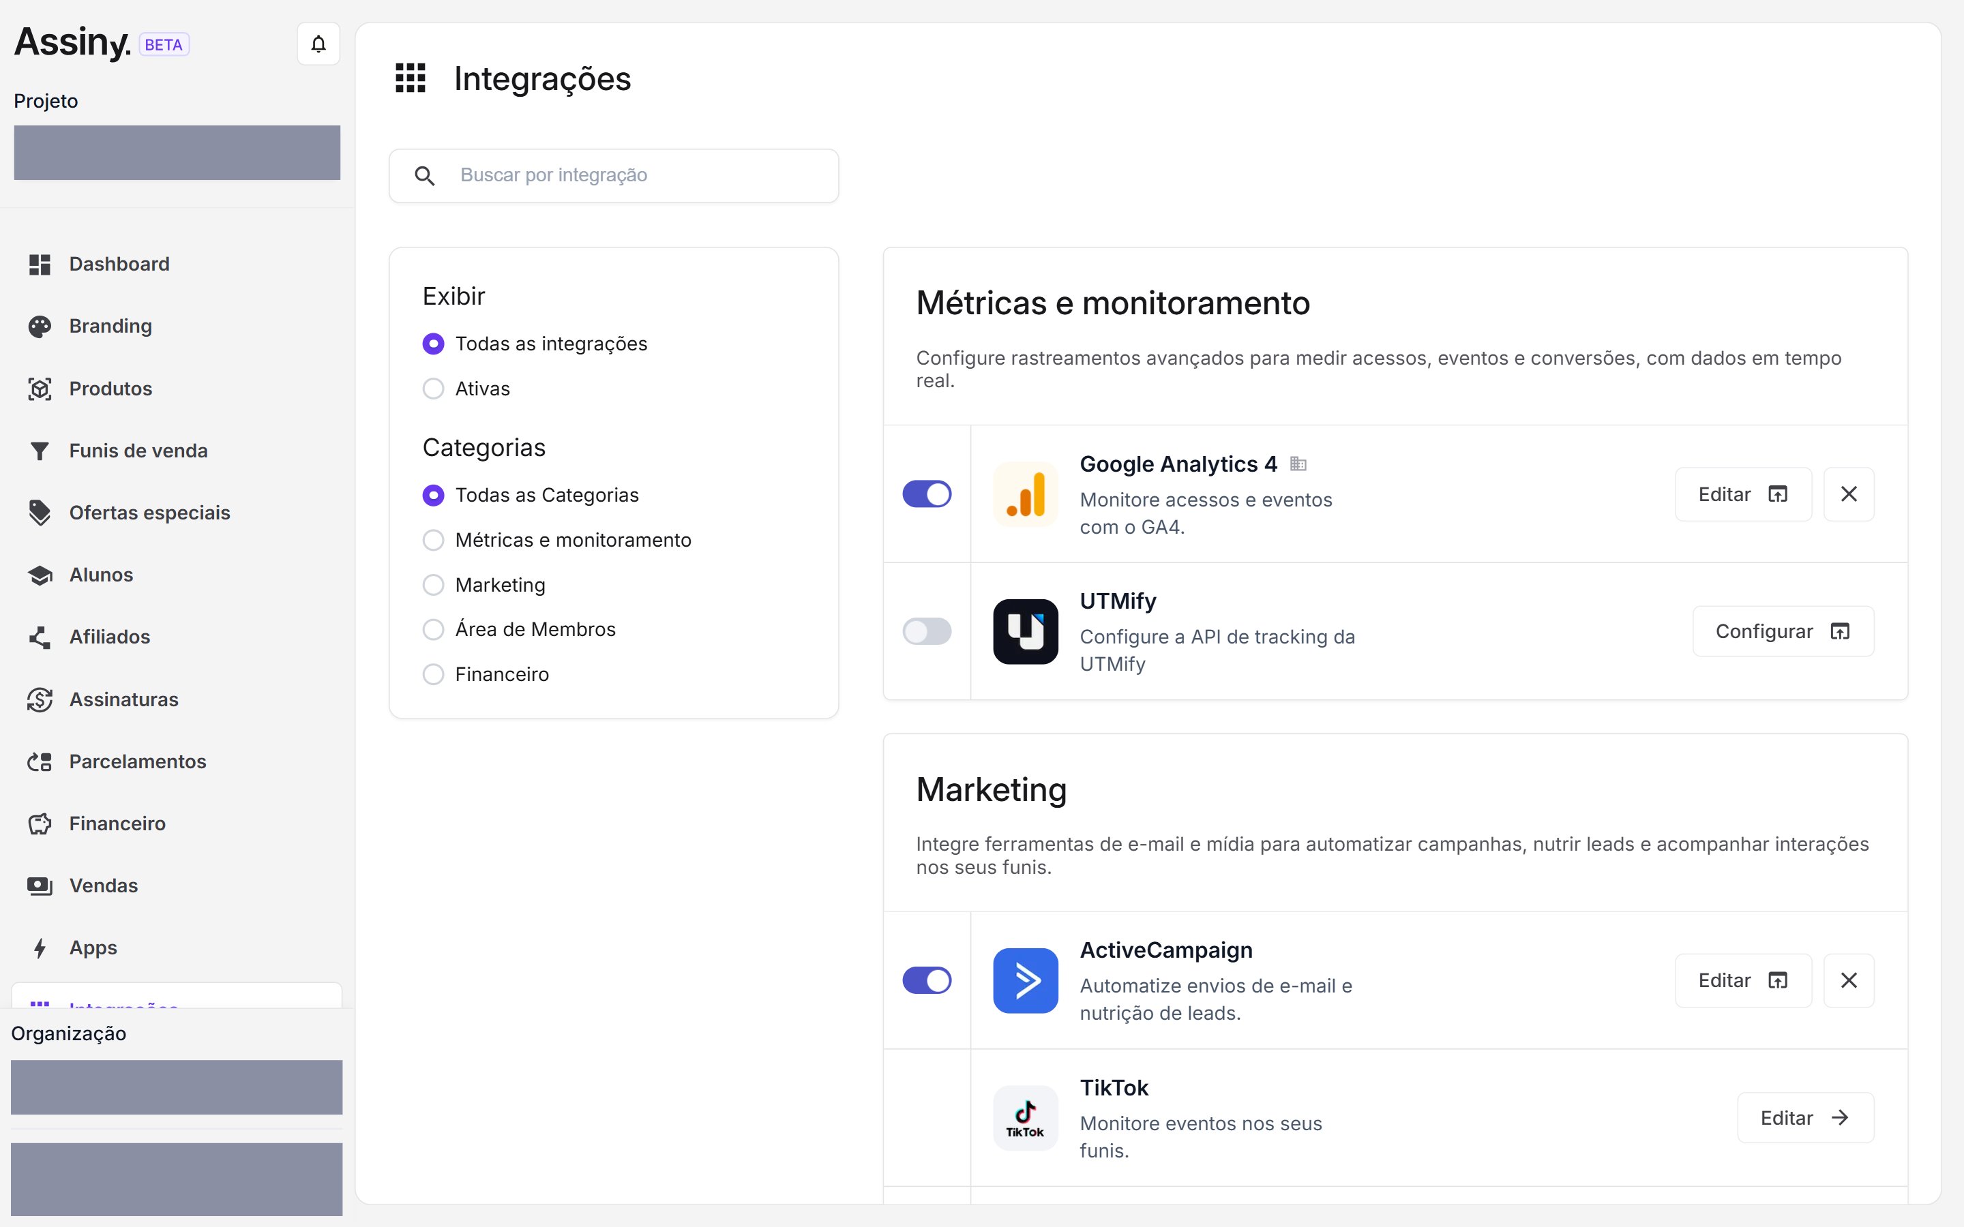The height and width of the screenshot is (1227, 1964).
Task: Enable the UTMify toggle
Action: coord(927,631)
